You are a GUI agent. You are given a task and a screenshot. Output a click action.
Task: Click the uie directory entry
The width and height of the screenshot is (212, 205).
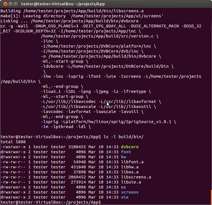pyautogui.click(x=125, y=197)
